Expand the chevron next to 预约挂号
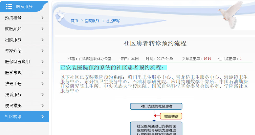255x135 pixels. pyautogui.click(x=43, y=18)
